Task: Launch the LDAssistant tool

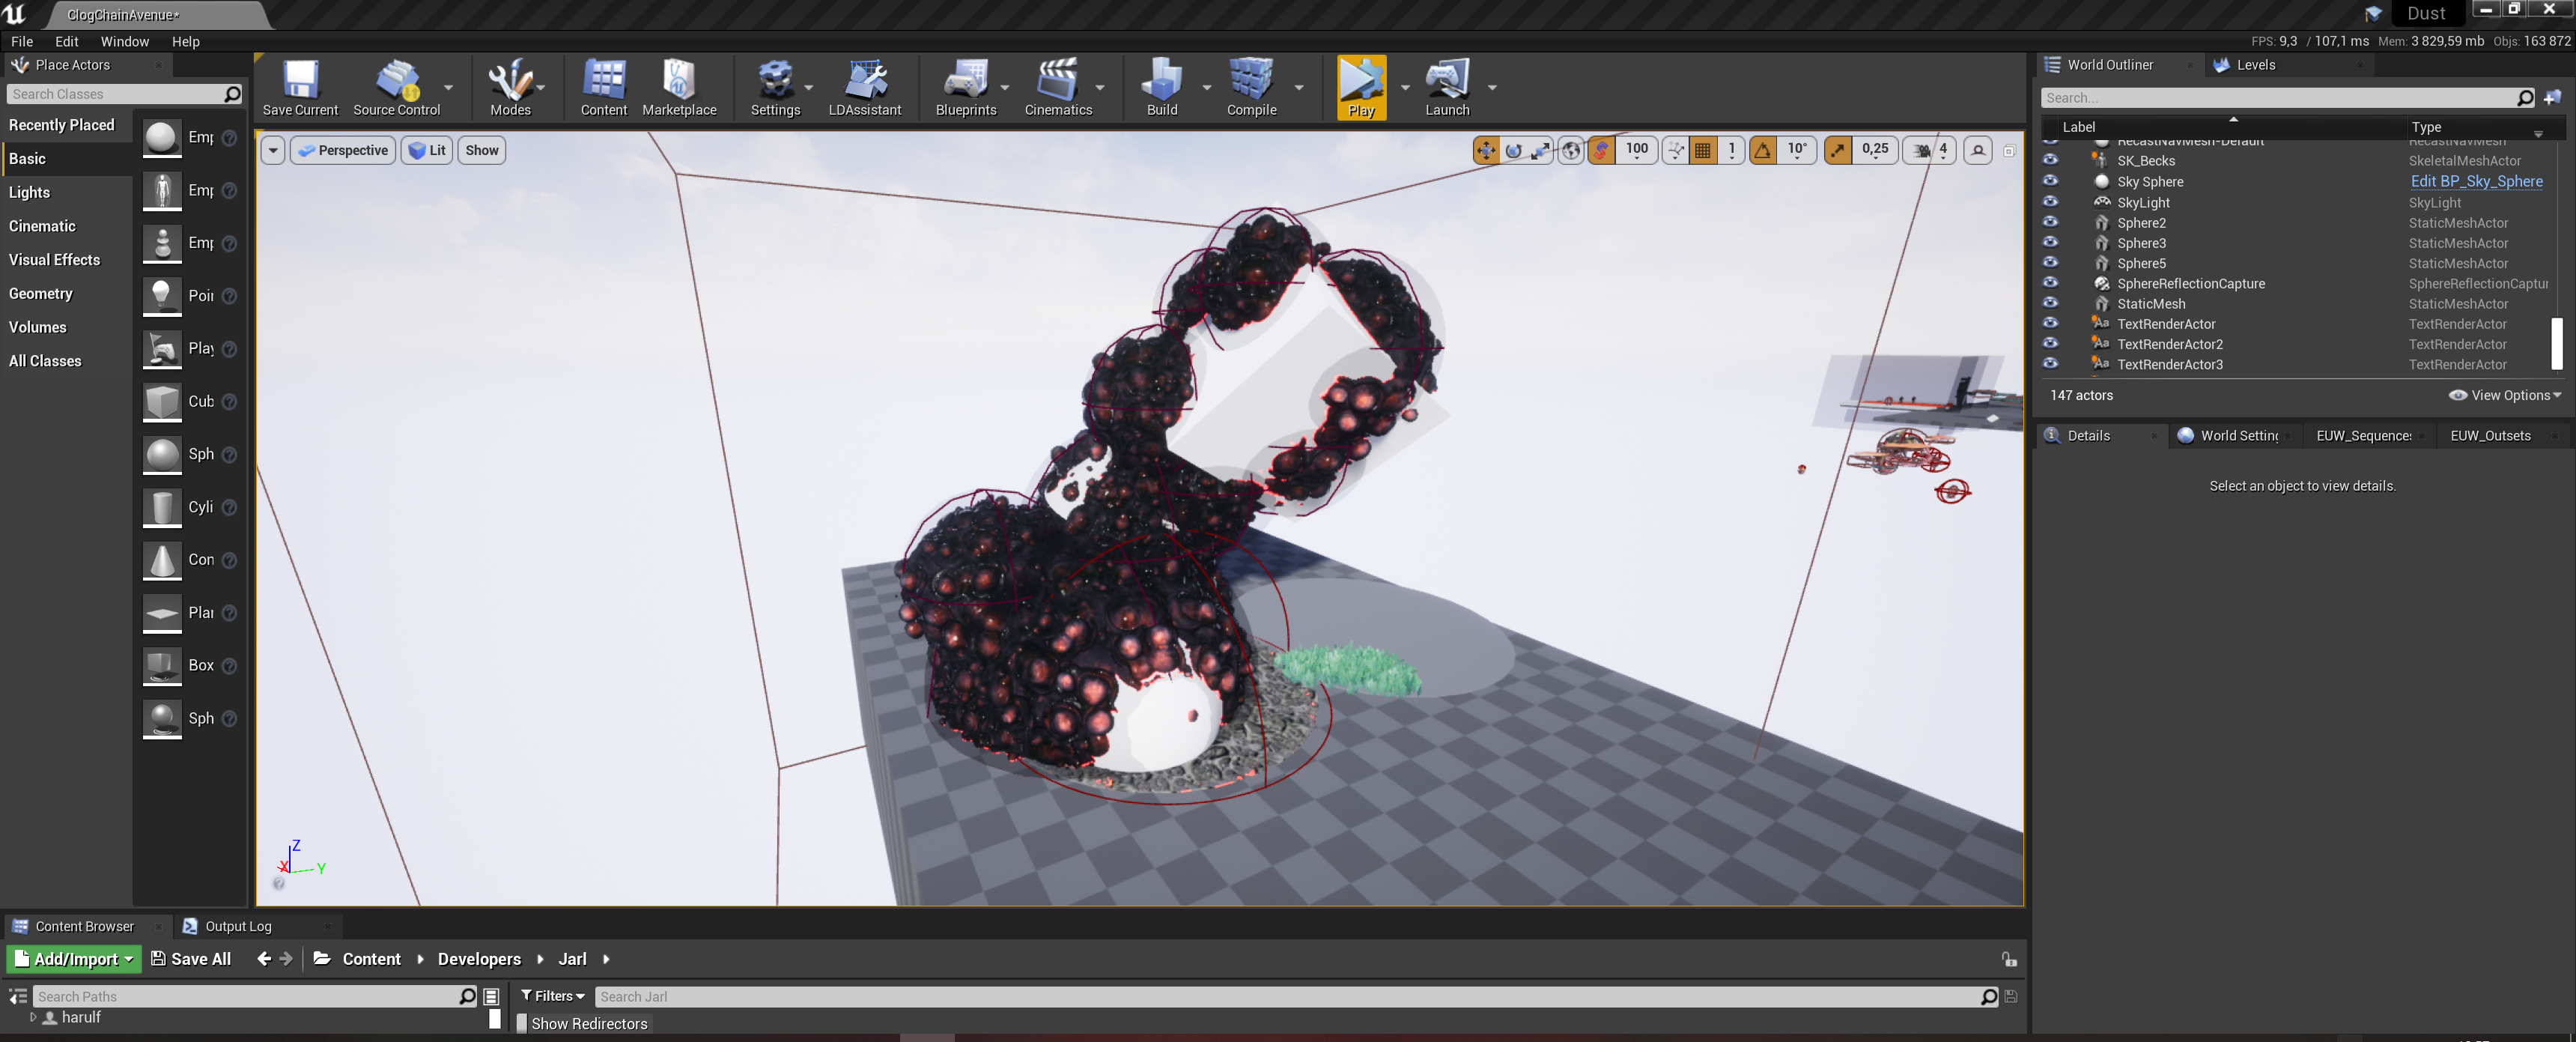Action: coord(865,88)
